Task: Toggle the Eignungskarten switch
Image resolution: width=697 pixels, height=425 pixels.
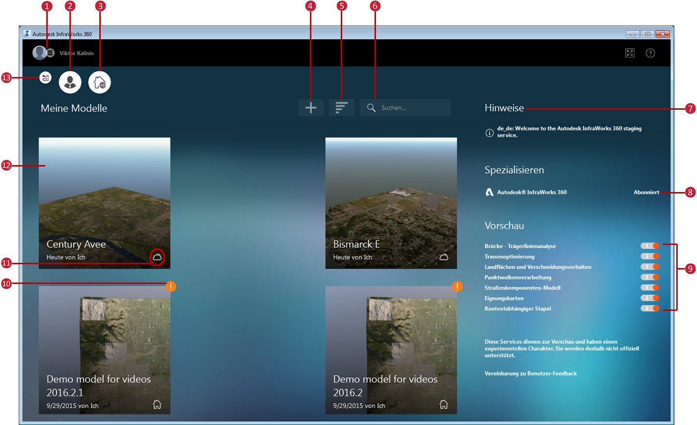Action: (x=650, y=298)
